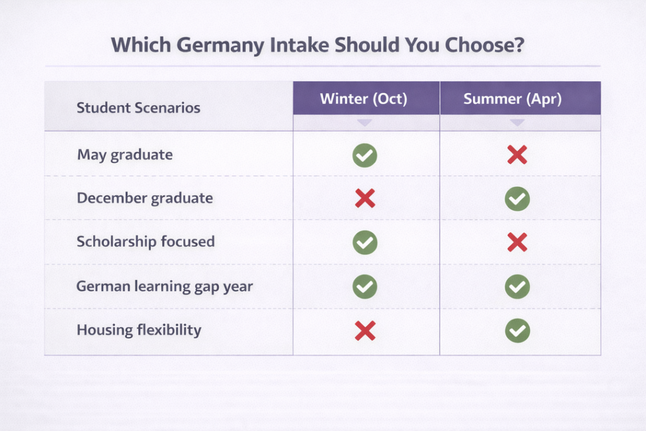Click the Housing flexibility row label
Viewport: 646px width, 431px height.
(139, 330)
